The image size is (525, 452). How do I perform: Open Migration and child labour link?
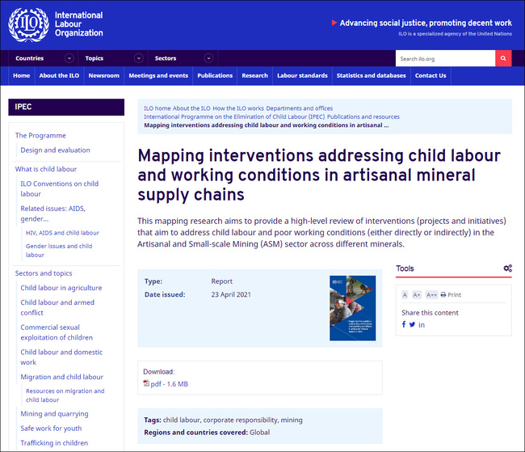click(x=62, y=377)
